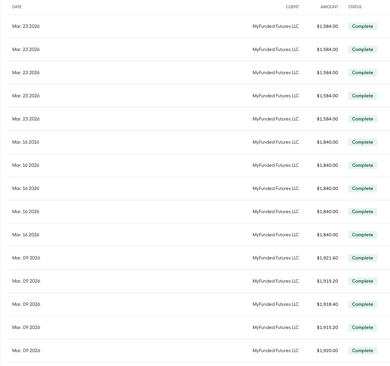Click MyFunded Futures LLC in the $1,920.00 row

coord(276,350)
